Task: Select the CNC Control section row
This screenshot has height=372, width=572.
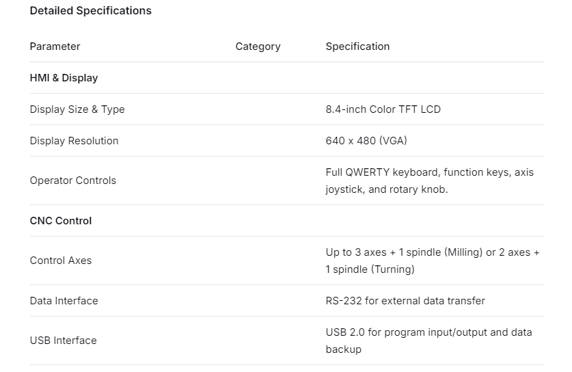Action: (x=61, y=221)
